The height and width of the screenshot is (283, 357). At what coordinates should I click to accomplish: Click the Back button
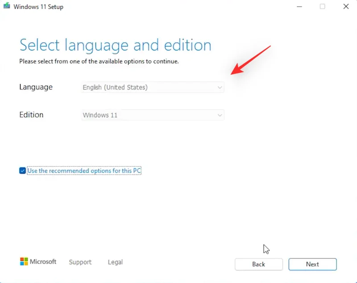(258, 264)
